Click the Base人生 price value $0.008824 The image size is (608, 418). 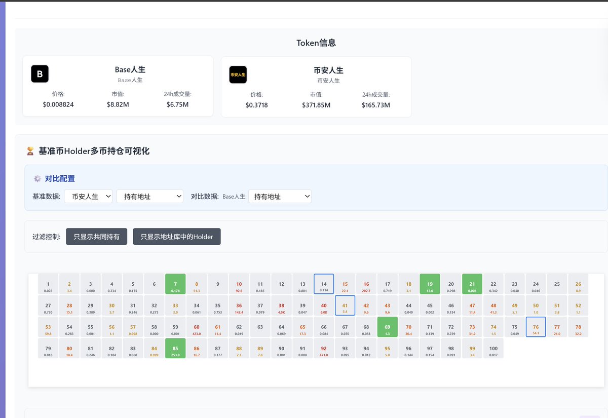click(x=58, y=104)
